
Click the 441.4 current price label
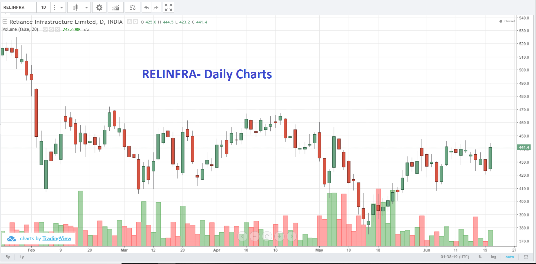click(x=524, y=147)
